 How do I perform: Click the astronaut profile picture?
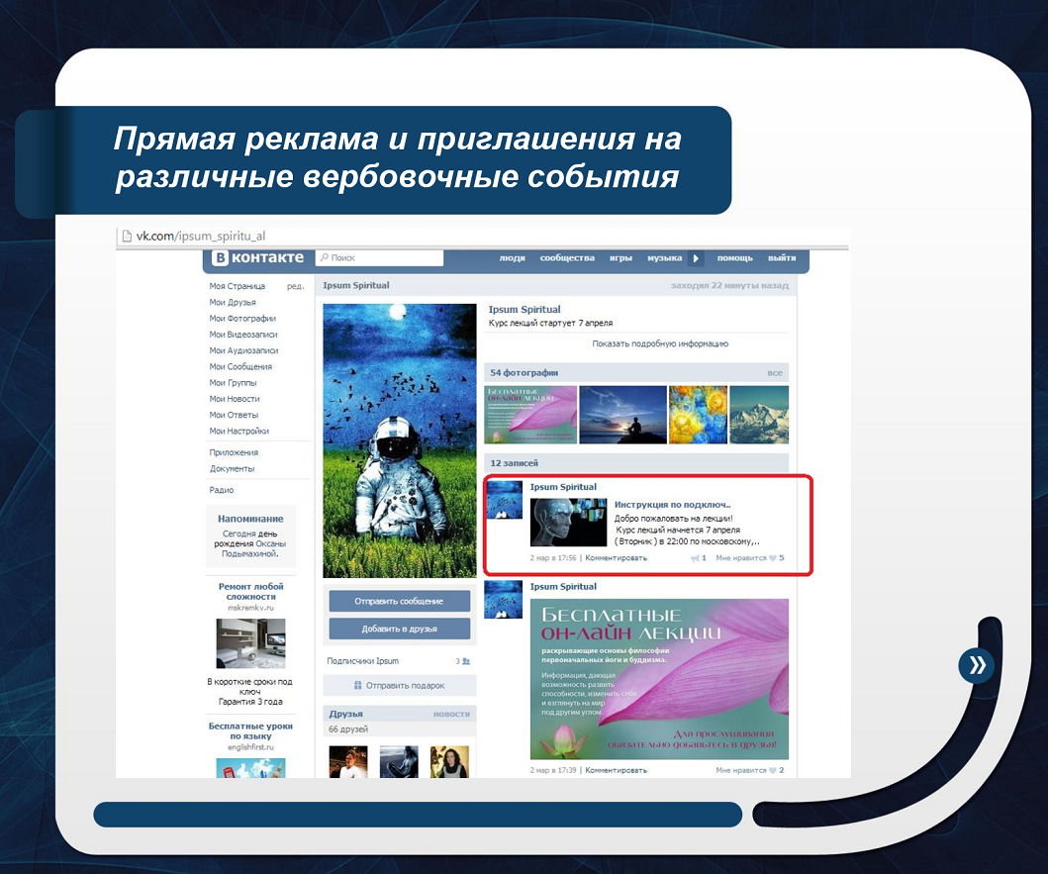[400, 440]
